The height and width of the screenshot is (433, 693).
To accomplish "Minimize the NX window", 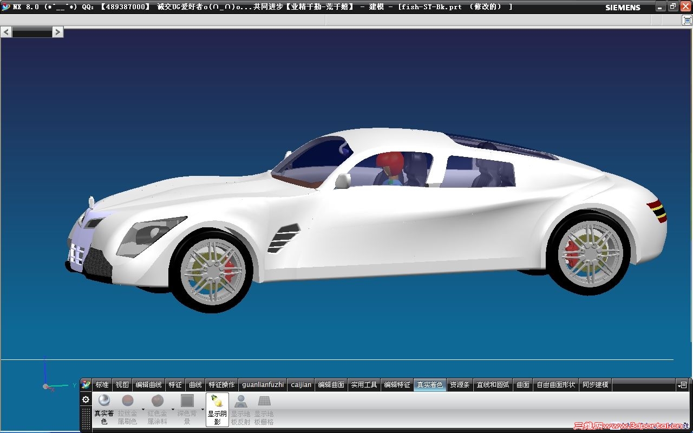I will click(661, 6).
